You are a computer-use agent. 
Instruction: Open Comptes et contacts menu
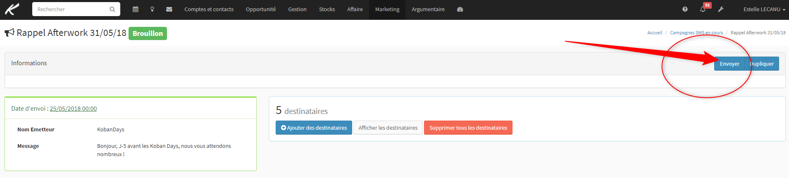click(x=209, y=9)
